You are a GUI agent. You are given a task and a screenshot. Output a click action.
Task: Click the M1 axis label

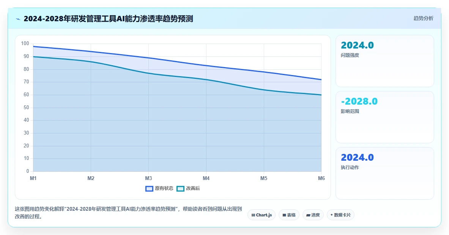[33, 179]
